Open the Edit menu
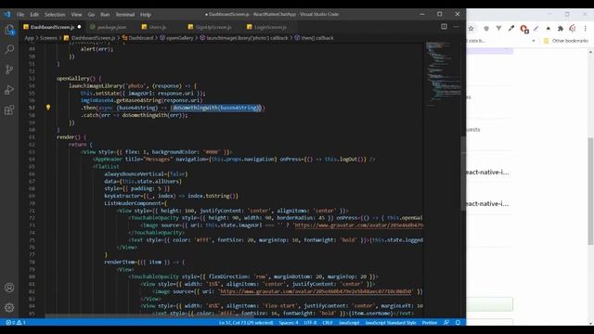Viewport: 594px width, 334px height. point(34,15)
